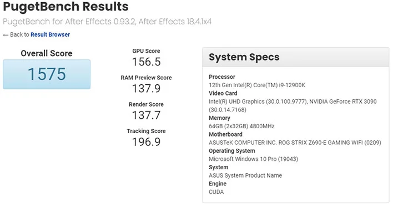Open the Result Browser link

[50, 34]
